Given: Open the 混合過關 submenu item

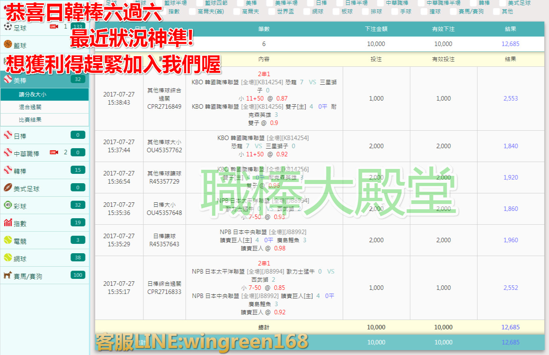Looking at the screenshot, I should pos(30,107).
